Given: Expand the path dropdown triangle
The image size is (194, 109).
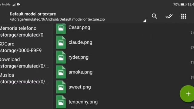Looking at the screenshot, I should [x=145, y=21].
